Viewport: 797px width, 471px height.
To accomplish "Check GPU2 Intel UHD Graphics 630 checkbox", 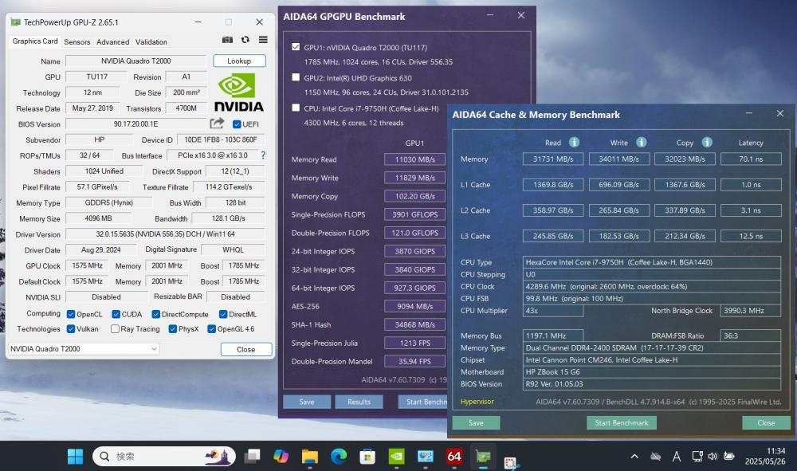I will pyautogui.click(x=296, y=77).
